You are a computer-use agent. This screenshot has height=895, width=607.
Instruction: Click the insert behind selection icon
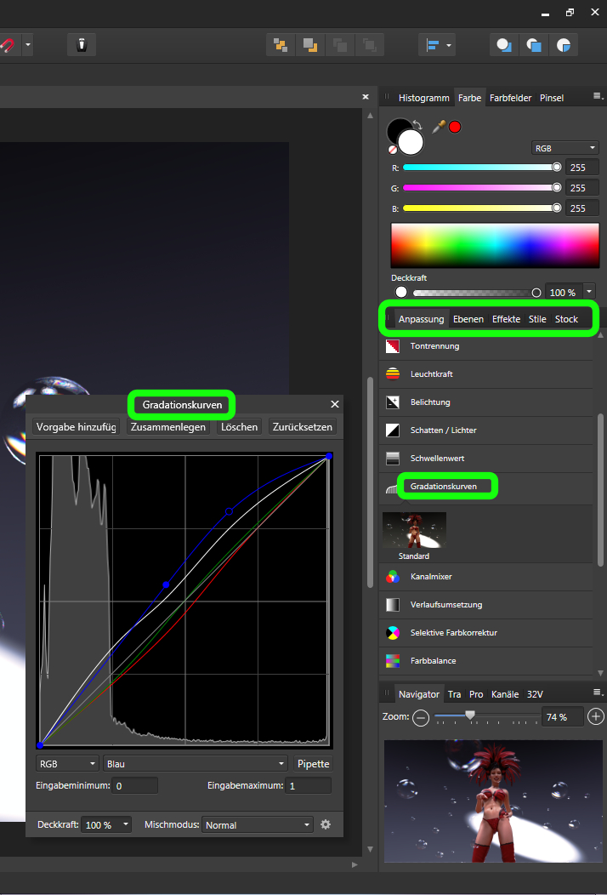504,44
